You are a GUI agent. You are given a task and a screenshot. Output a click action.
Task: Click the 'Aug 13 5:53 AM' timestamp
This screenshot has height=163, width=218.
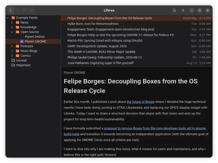point(199,63)
